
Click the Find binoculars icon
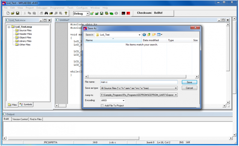click(x=46, y=13)
